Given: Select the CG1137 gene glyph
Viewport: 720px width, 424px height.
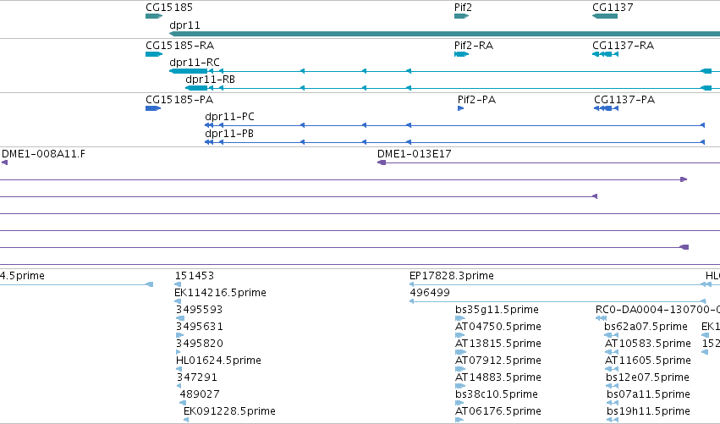Looking at the screenshot, I should click(x=605, y=16).
